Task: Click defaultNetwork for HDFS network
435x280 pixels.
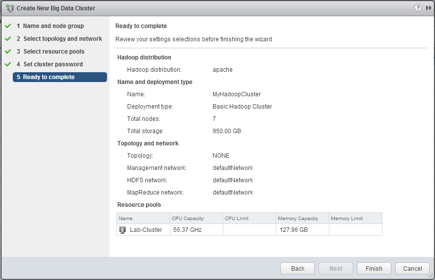Action: [233, 180]
